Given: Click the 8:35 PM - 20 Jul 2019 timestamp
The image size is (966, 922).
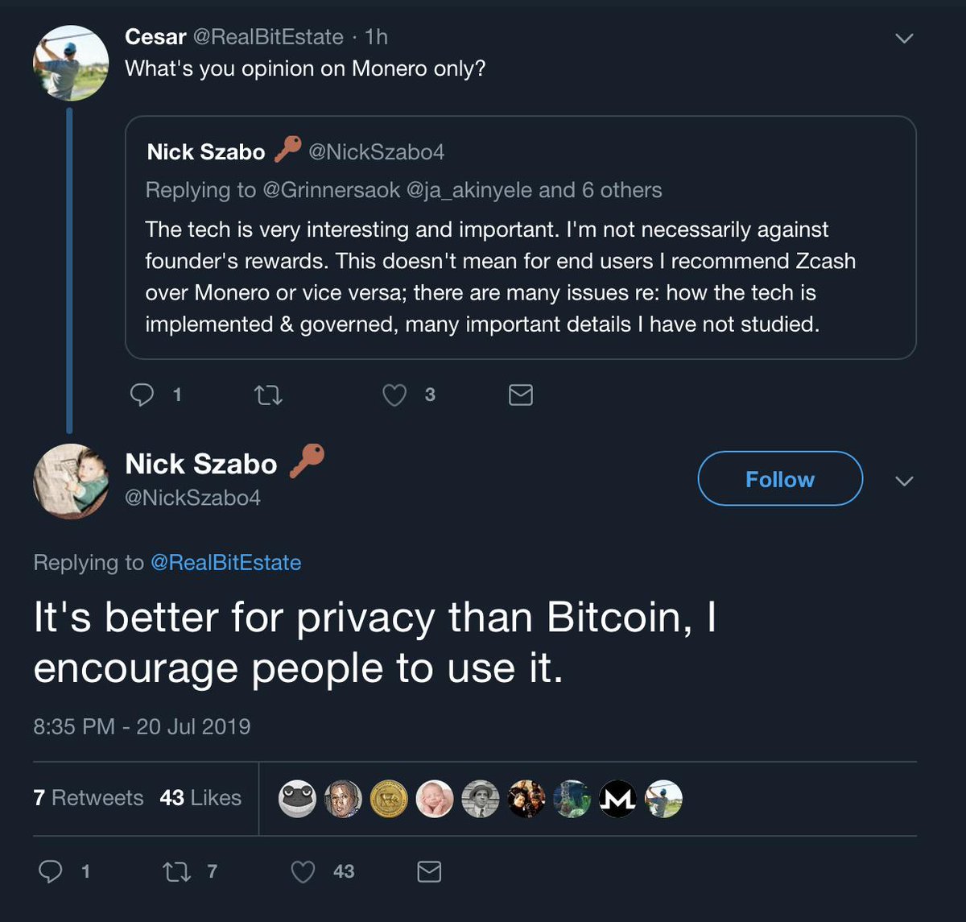Looking at the screenshot, I should click(x=142, y=726).
